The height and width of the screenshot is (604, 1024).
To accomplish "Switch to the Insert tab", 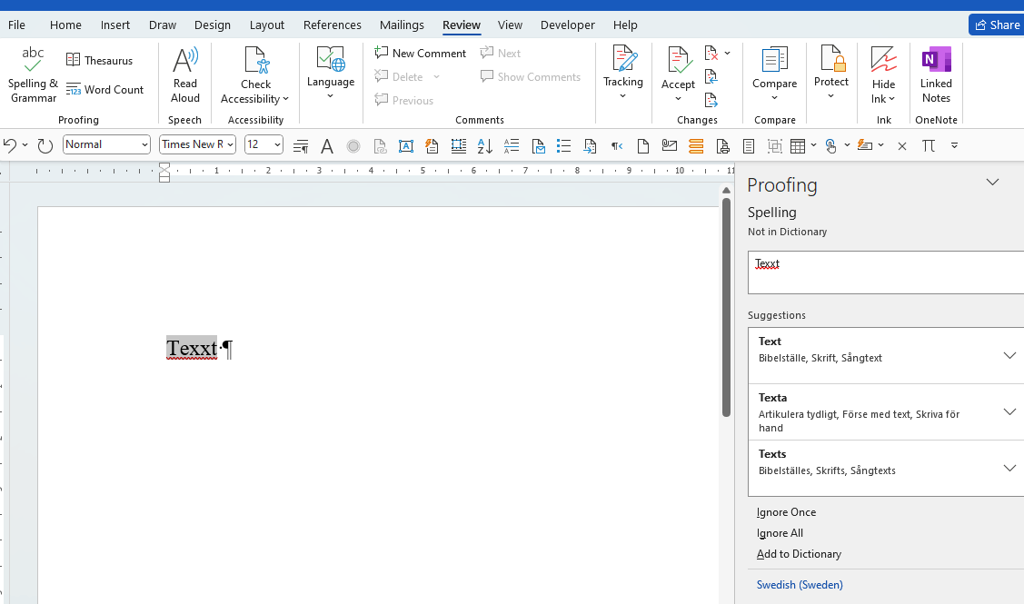I will pyautogui.click(x=114, y=25).
